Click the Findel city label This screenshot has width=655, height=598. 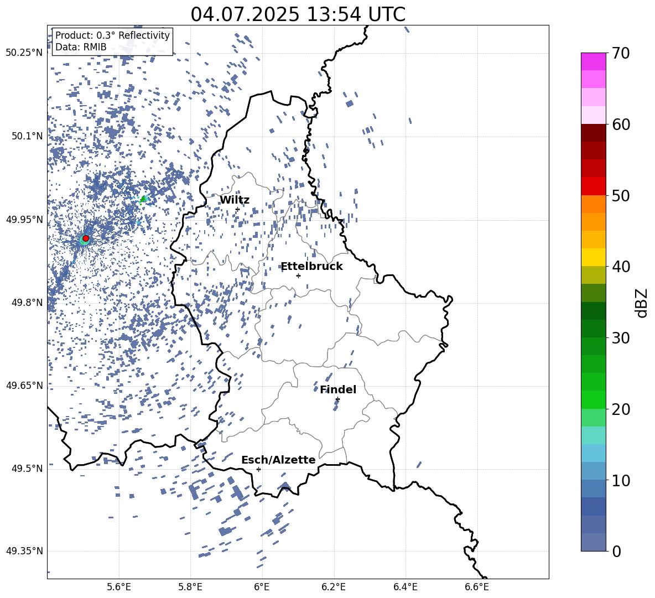pos(338,389)
